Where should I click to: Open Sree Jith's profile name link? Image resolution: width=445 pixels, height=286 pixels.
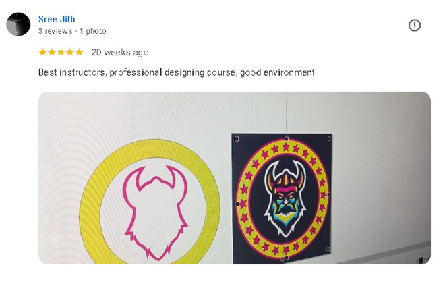57,19
